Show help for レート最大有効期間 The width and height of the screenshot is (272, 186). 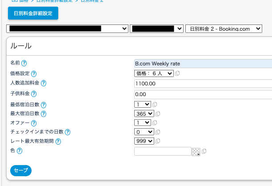tap(58, 142)
